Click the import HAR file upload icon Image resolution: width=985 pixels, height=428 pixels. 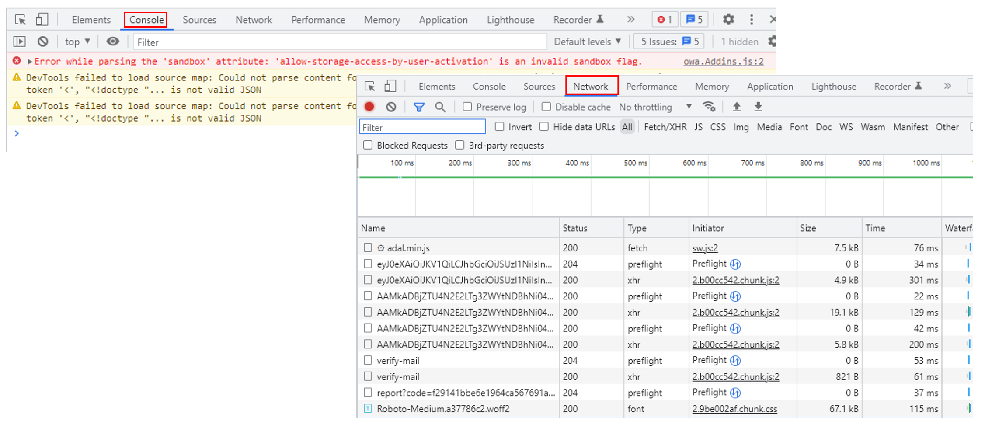click(x=737, y=107)
